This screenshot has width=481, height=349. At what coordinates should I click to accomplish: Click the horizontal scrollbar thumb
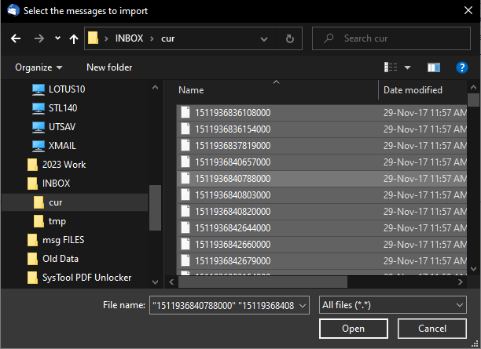point(263,282)
